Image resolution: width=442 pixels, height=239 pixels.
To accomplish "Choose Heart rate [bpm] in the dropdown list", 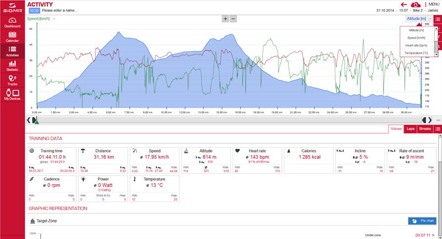I will point(416,45).
